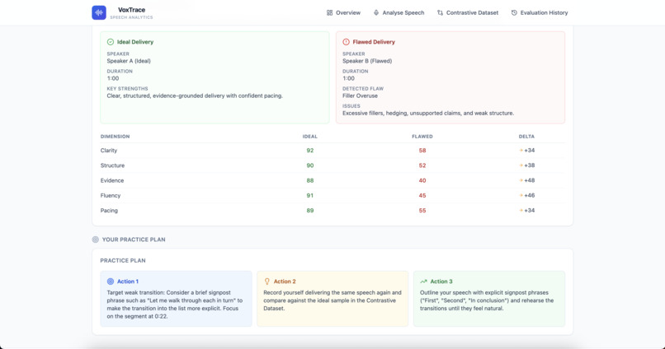This screenshot has height=349, width=665.
Task: Open the Action 2 card title
Action: click(285, 282)
